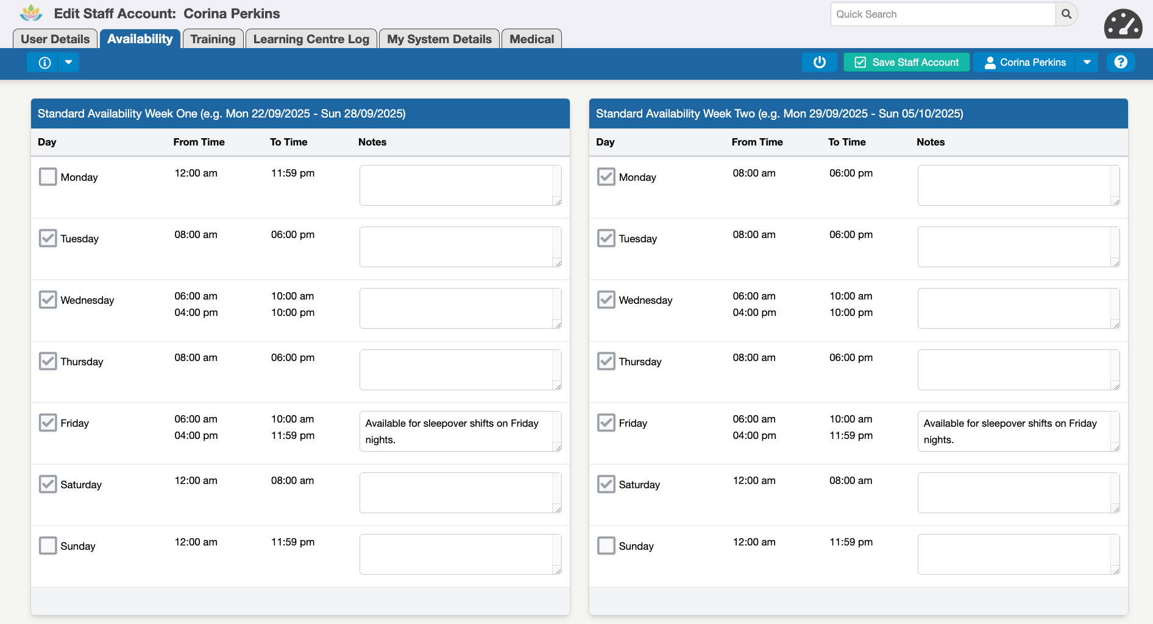Uncheck Saturday in Week Two
The height and width of the screenshot is (624, 1153).
coord(606,484)
